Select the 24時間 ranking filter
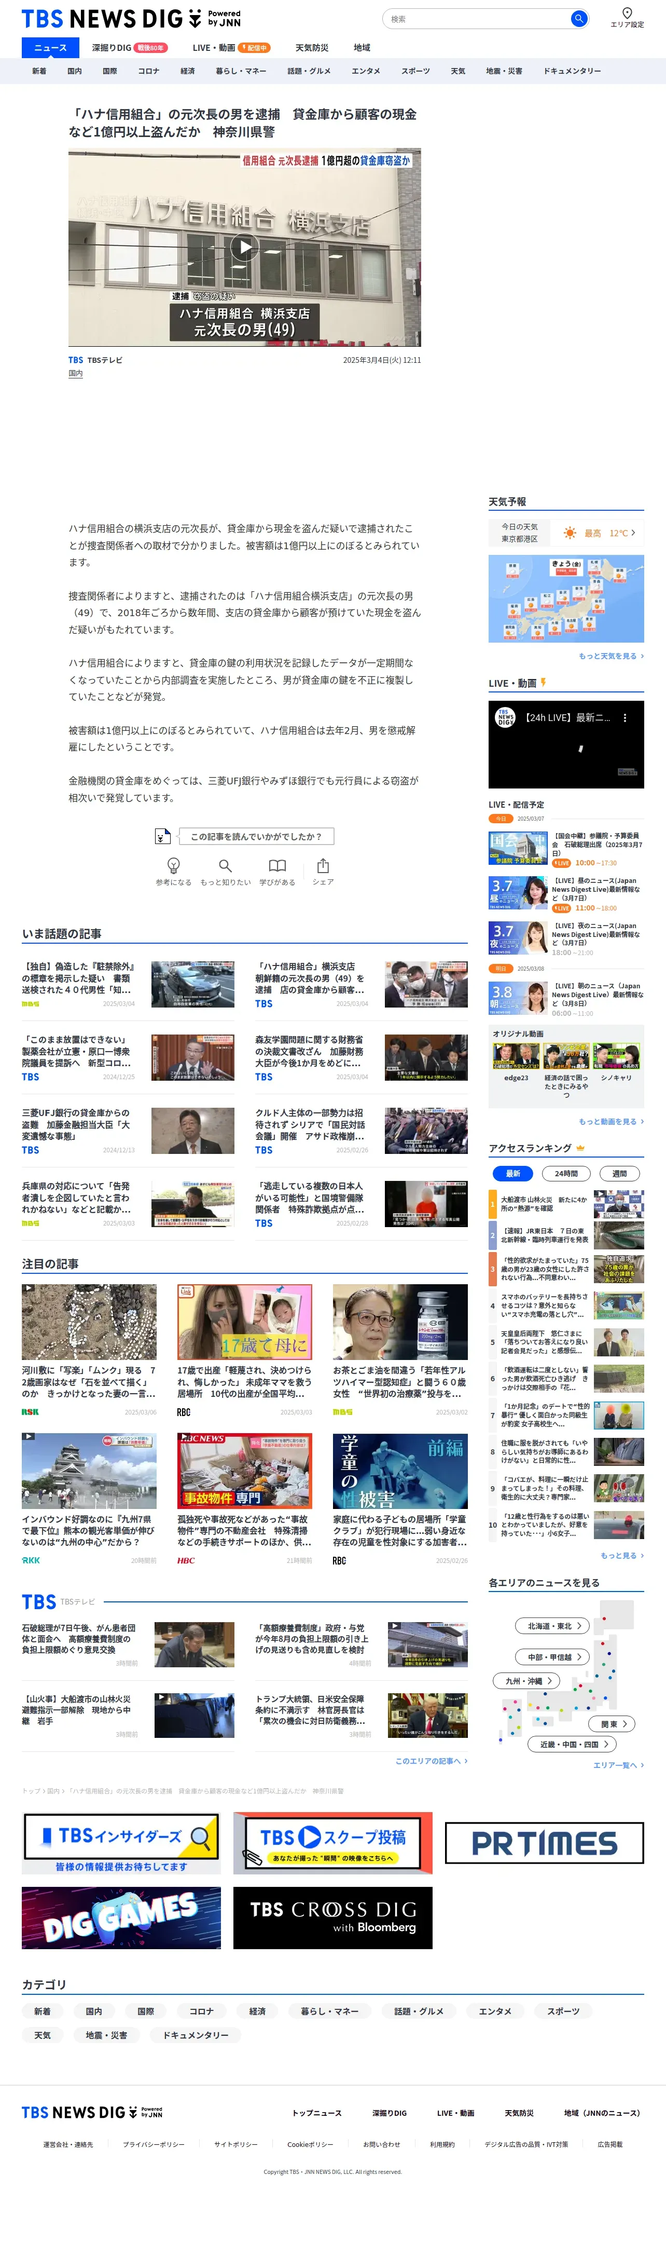Screen dimensions: 666x2244 coord(566,1174)
